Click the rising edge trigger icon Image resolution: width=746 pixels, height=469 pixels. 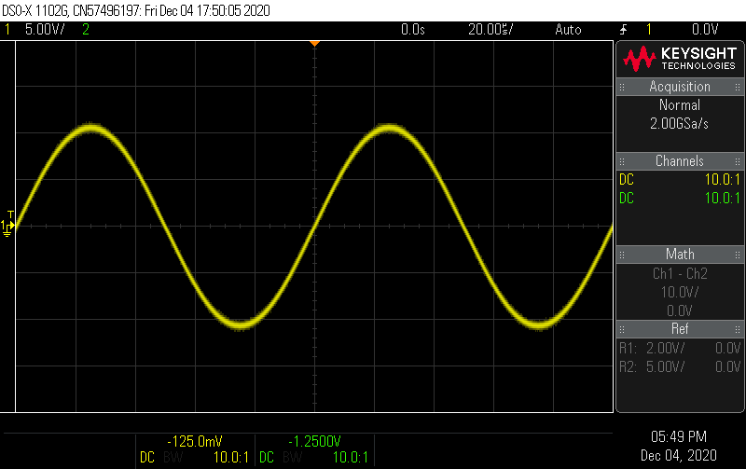click(x=623, y=30)
